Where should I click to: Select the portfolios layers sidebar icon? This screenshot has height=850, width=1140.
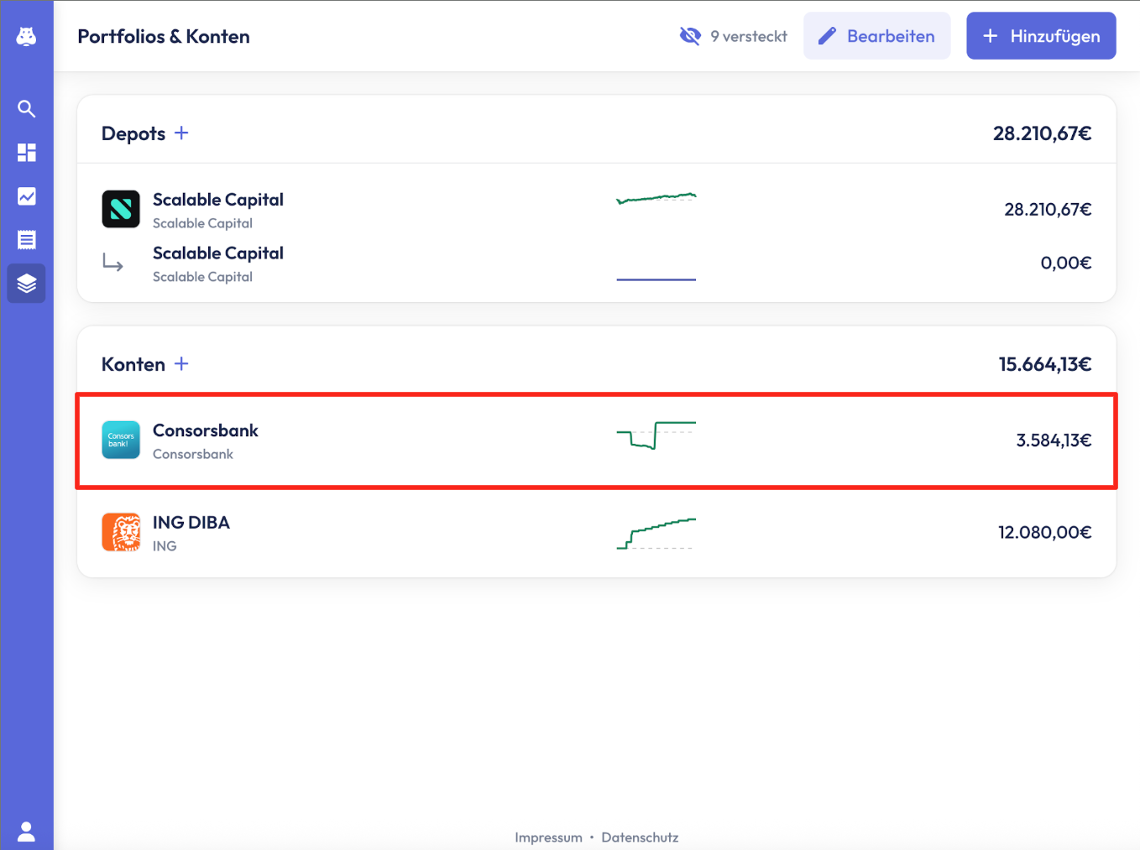point(26,284)
